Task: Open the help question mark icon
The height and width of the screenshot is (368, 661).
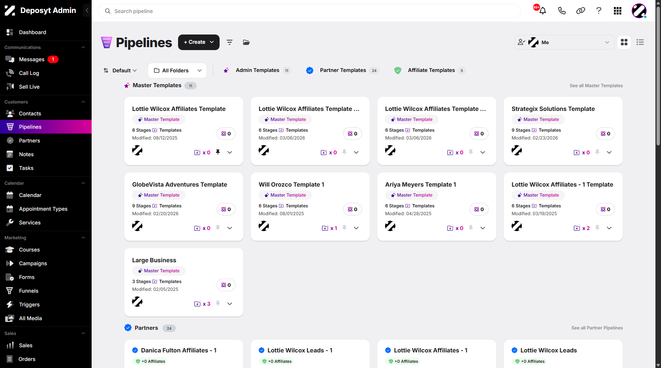Action: click(599, 11)
